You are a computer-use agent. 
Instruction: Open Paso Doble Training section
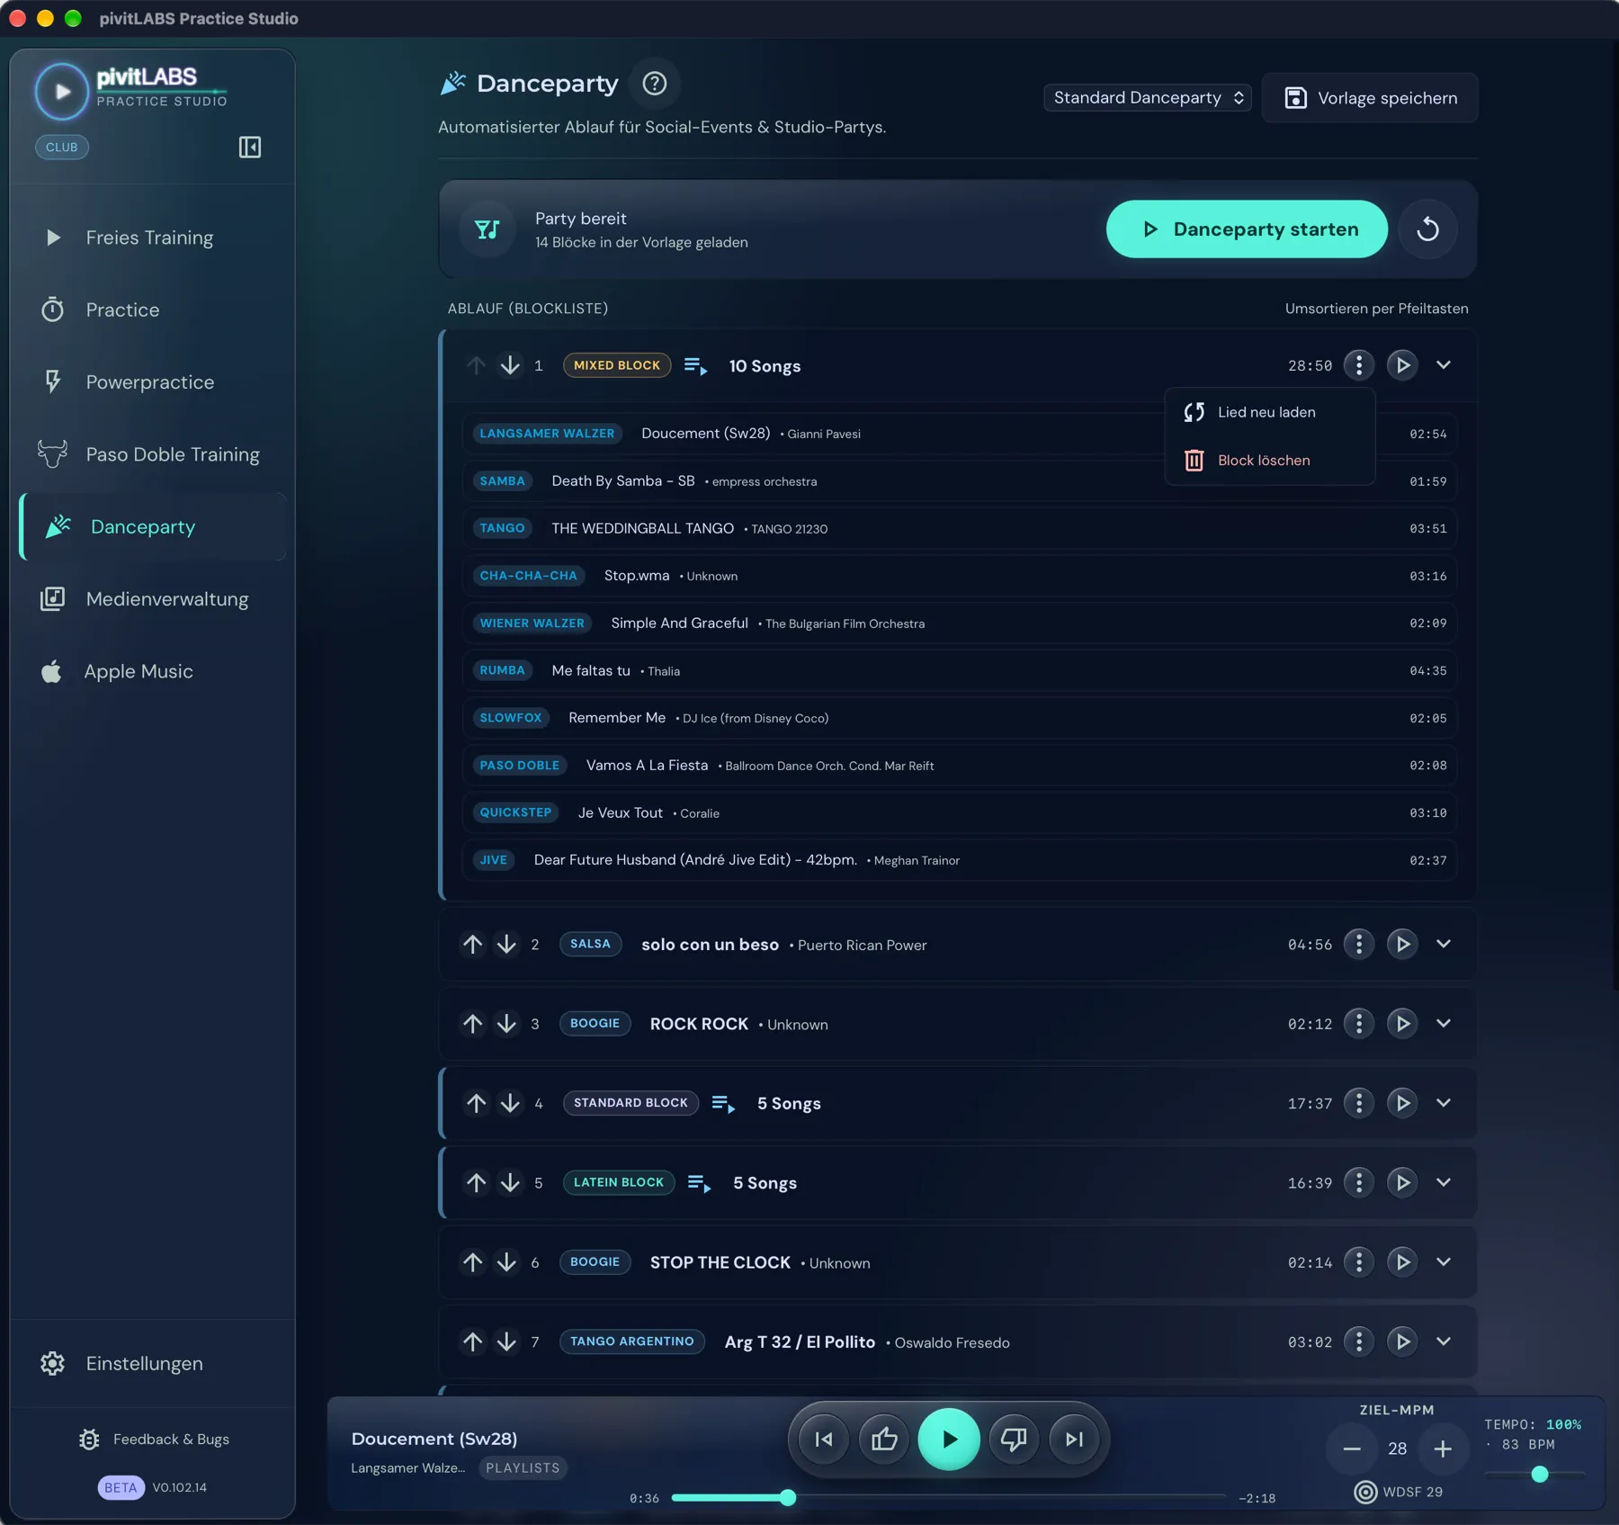click(x=153, y=454)
